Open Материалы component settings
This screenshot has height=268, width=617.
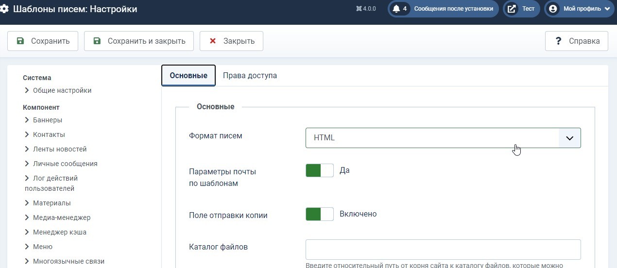click(x=52, y=203)
